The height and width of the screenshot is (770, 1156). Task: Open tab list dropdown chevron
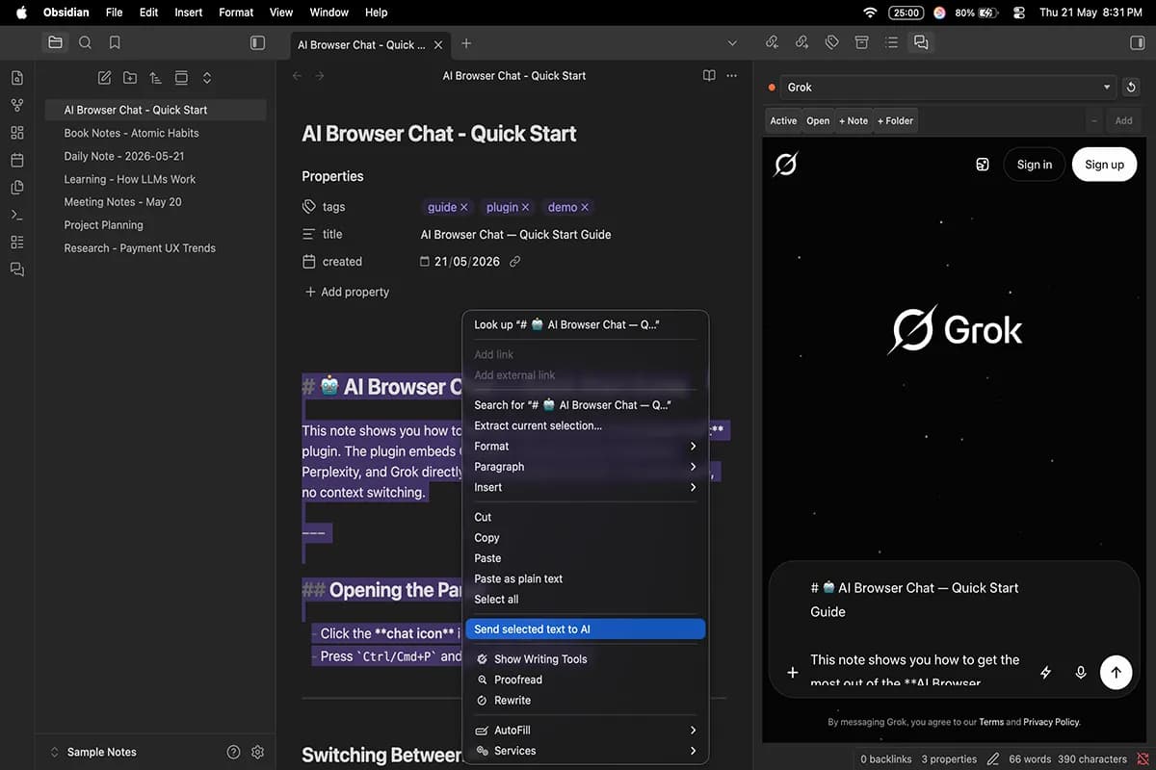pyautogui.click(x=732, y=43)
